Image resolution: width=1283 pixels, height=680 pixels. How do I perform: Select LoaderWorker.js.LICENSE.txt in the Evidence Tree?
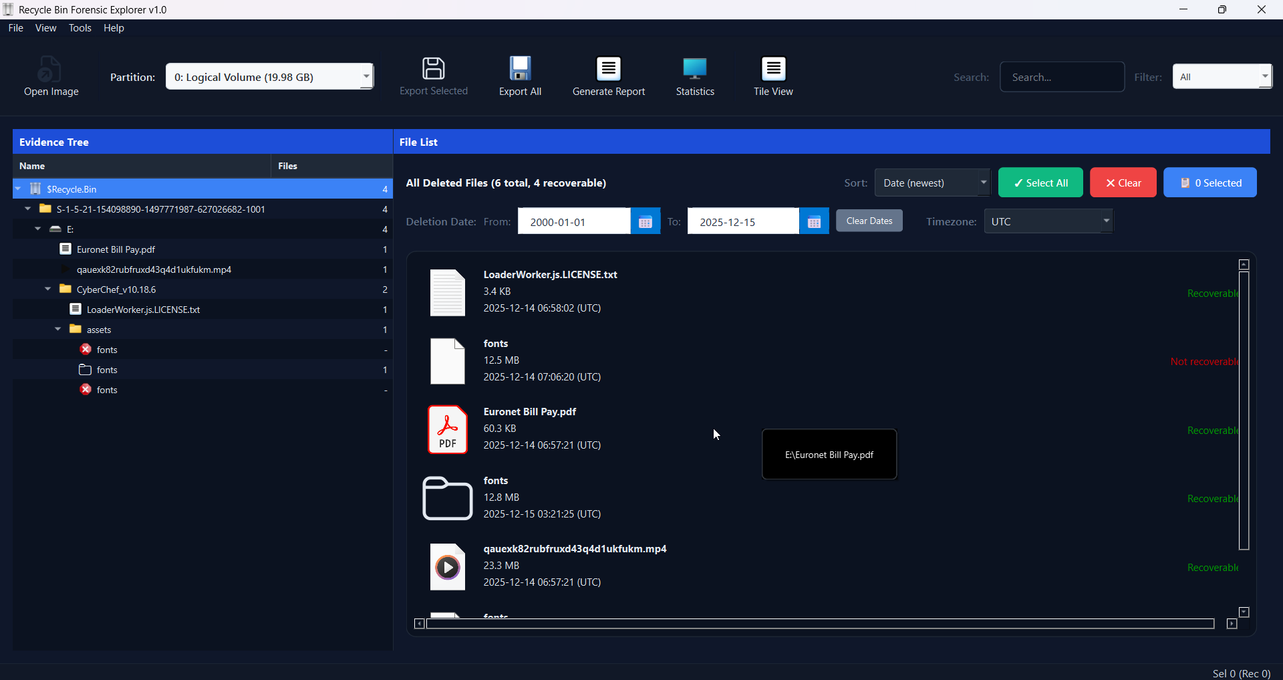click(142, 309)
